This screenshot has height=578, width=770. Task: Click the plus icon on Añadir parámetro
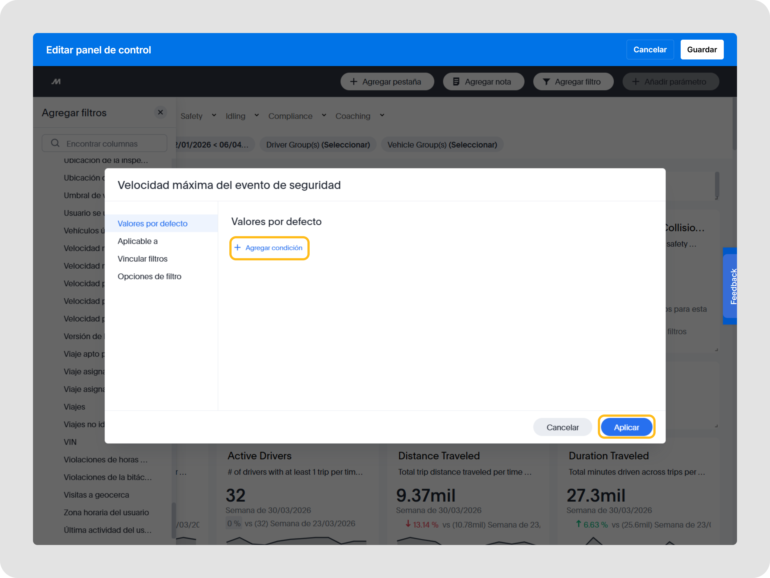click(636, 81)
